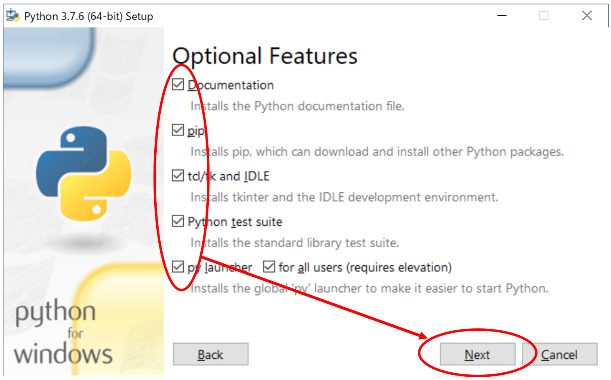The height and width of the screenshot is (380, 611).
Task: Click the Next button
Action: coord(477,355)
